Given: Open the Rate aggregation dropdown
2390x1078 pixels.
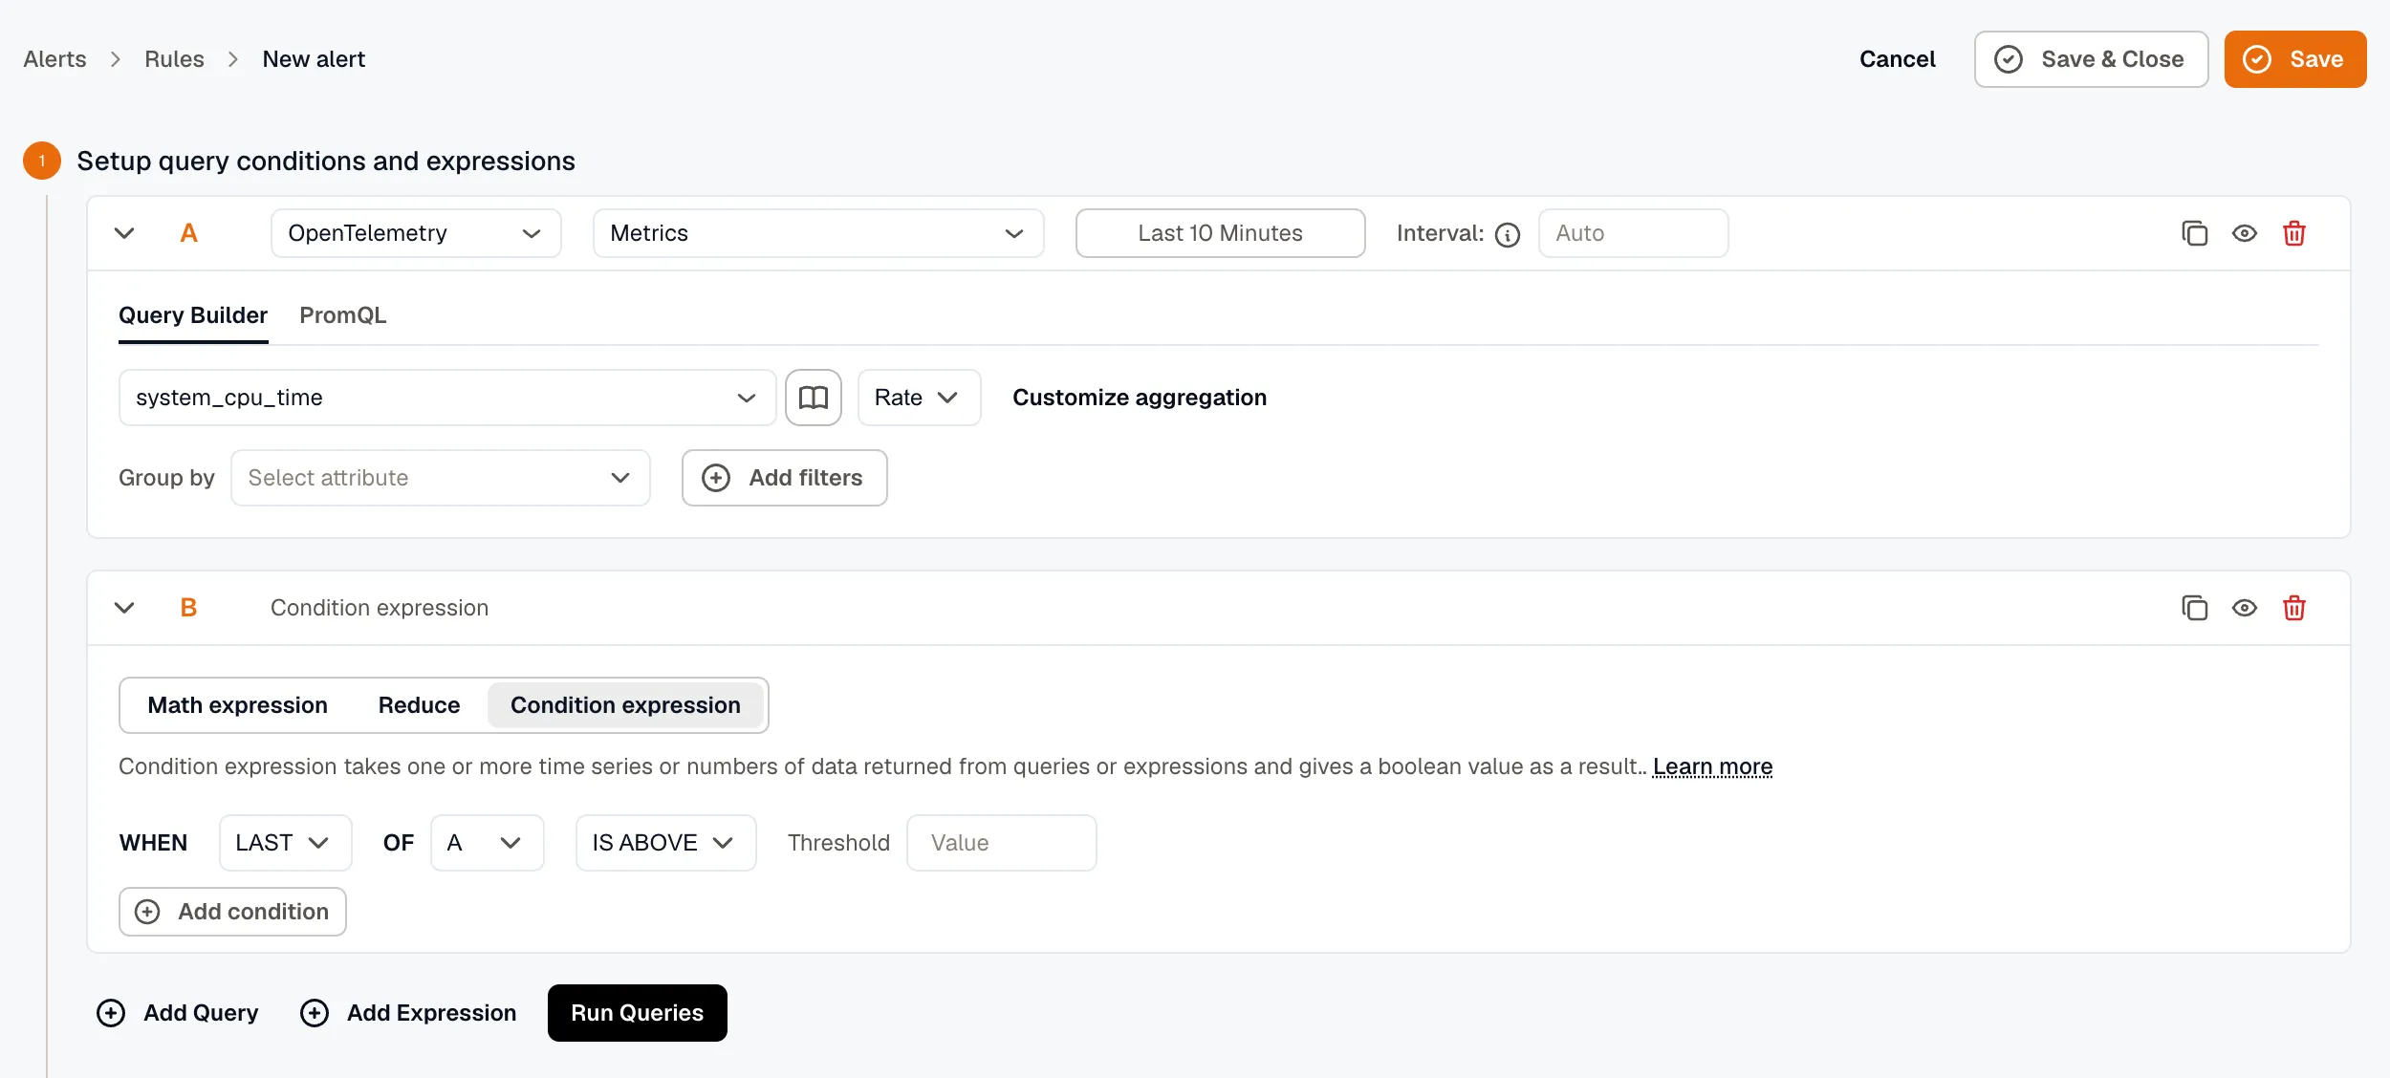Looking at the screenshot, I should [919, 398].
